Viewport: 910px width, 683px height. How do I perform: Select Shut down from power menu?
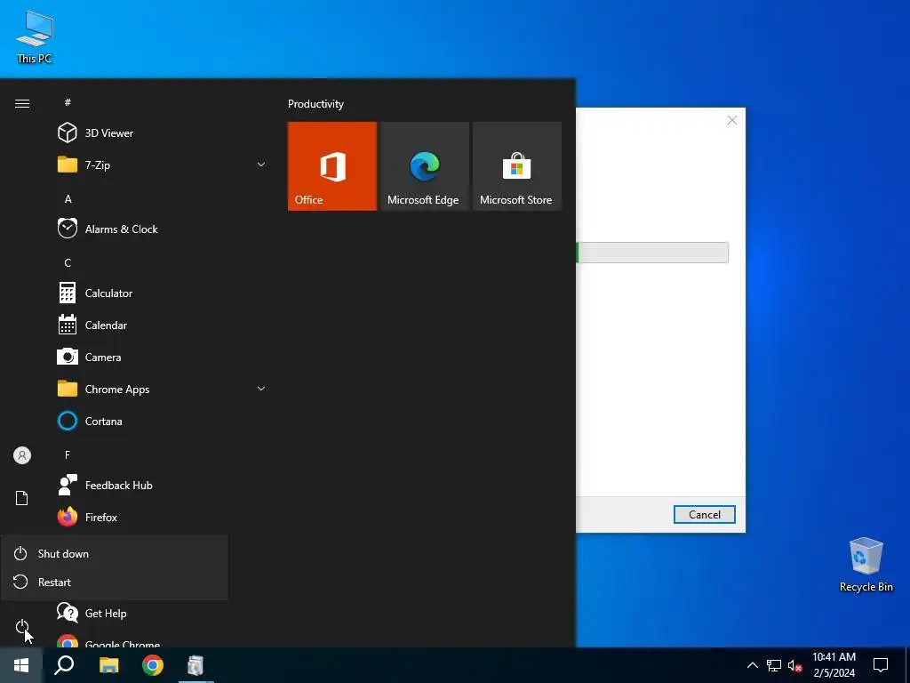pos(115,553)
